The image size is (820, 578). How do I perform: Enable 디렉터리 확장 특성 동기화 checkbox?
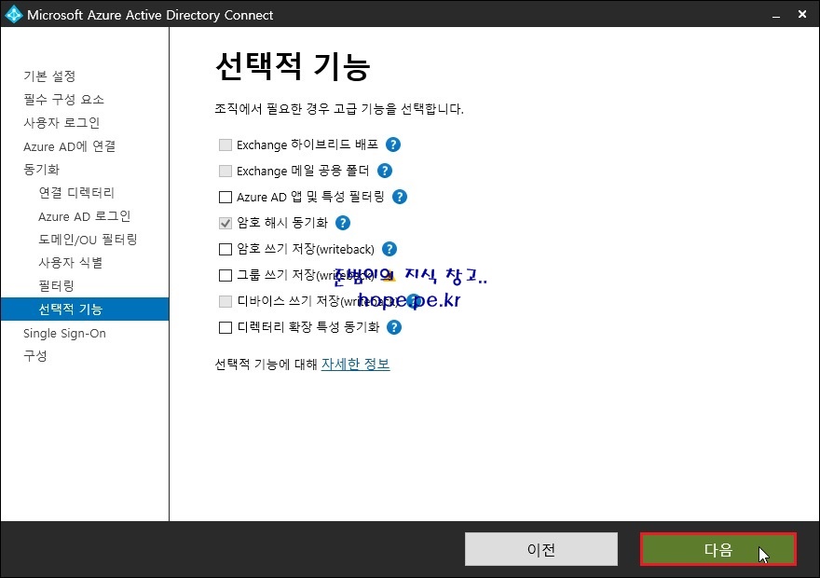[x=225, y=328]
